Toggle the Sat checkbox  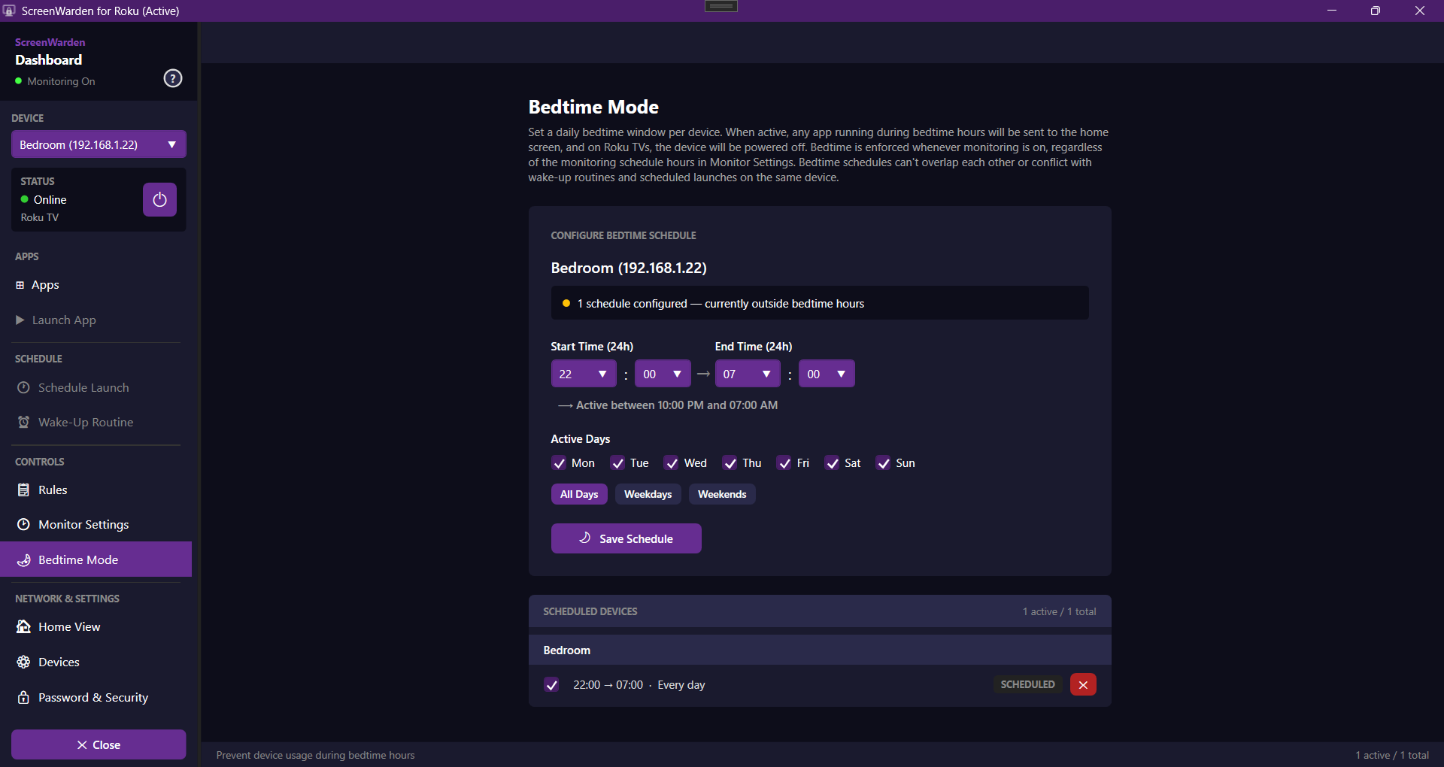tap(832, 463)
